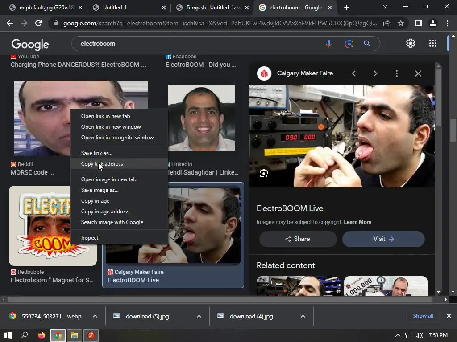The image size is (457, 342).
Task: Click the address bar URL
Action: [220, 23]
